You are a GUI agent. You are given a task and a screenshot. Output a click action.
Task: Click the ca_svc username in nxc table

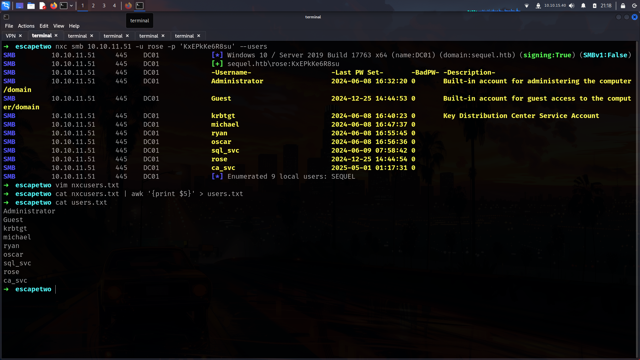(223, 168)
